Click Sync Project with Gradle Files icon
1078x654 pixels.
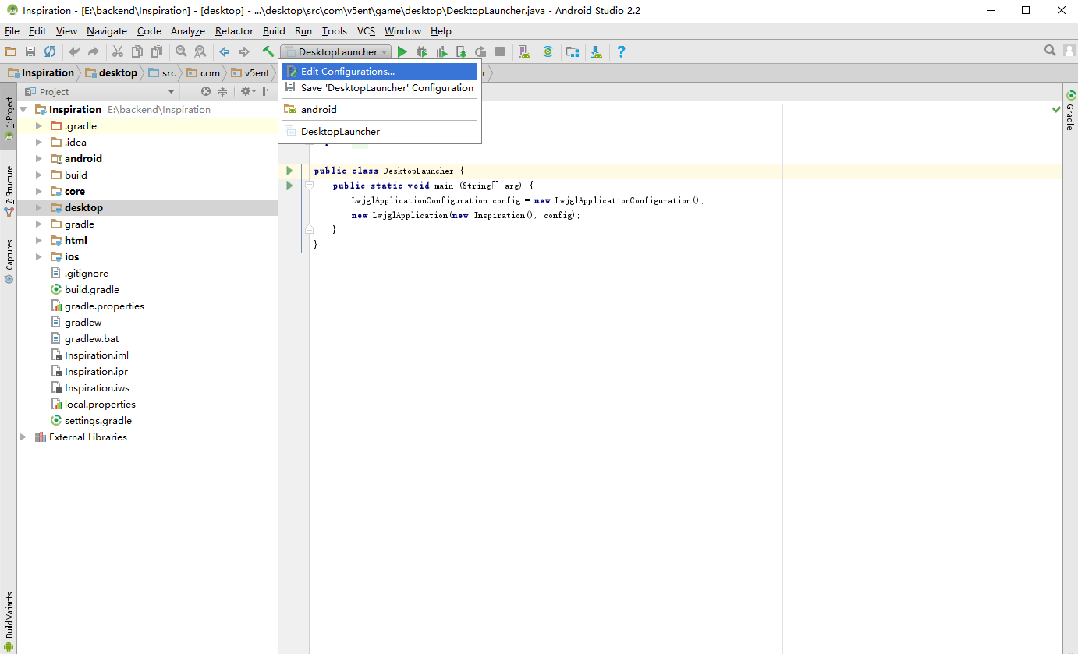coord(548,51)
